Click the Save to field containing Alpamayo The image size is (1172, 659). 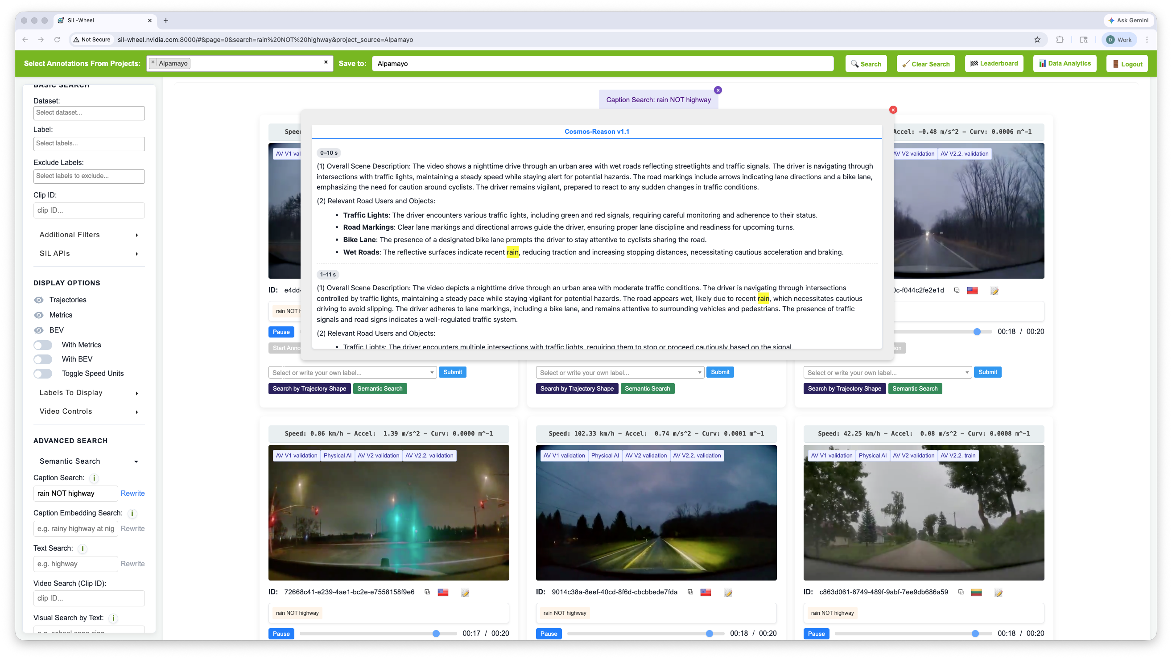pyautogui.click(x=603, y=64)
